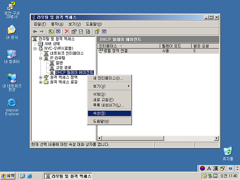The width and height of the screenshot is (240, 180).
Task: Click the Up one level folder icon
Action: point(51,32)
